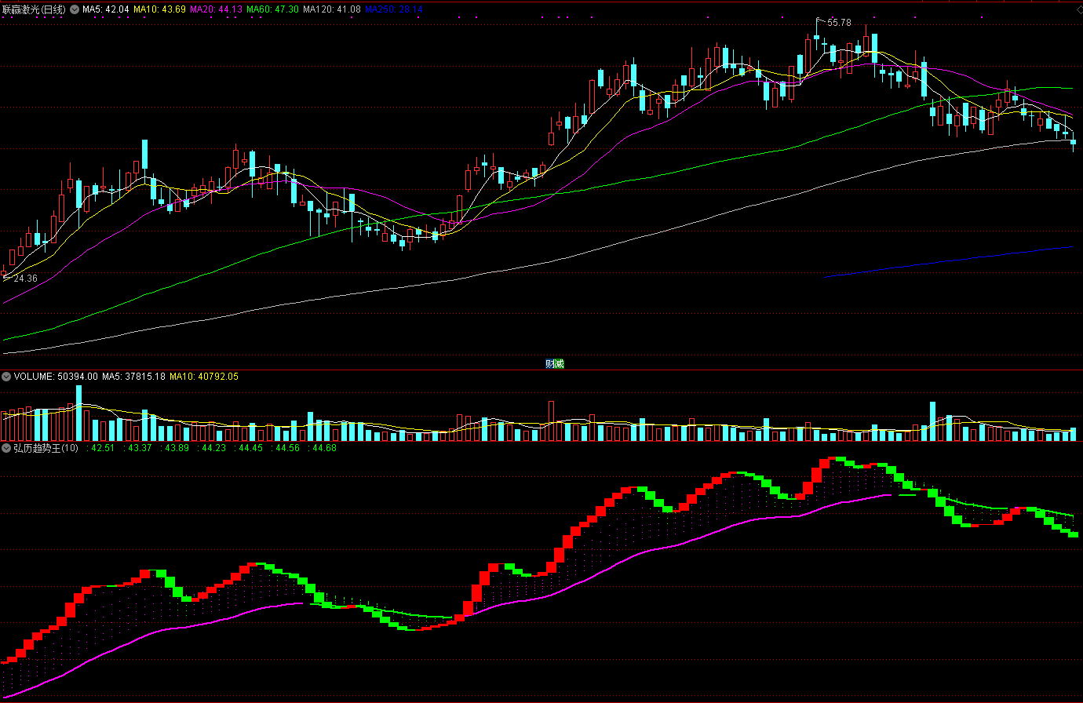1083x703 pixels.
Task: Click the MA120: 41.08 label
Action: click(x=332, y=9)
